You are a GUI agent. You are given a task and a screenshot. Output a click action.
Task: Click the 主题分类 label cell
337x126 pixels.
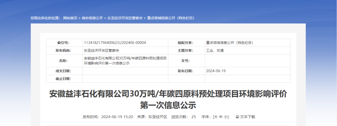click(187, 51)
